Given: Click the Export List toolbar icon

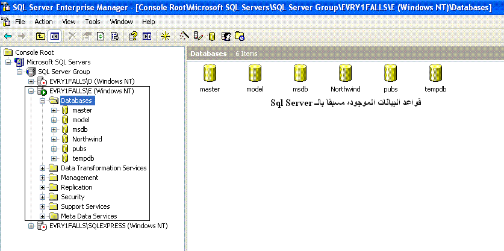Looking at the screenshot, I should click(115, 36).
